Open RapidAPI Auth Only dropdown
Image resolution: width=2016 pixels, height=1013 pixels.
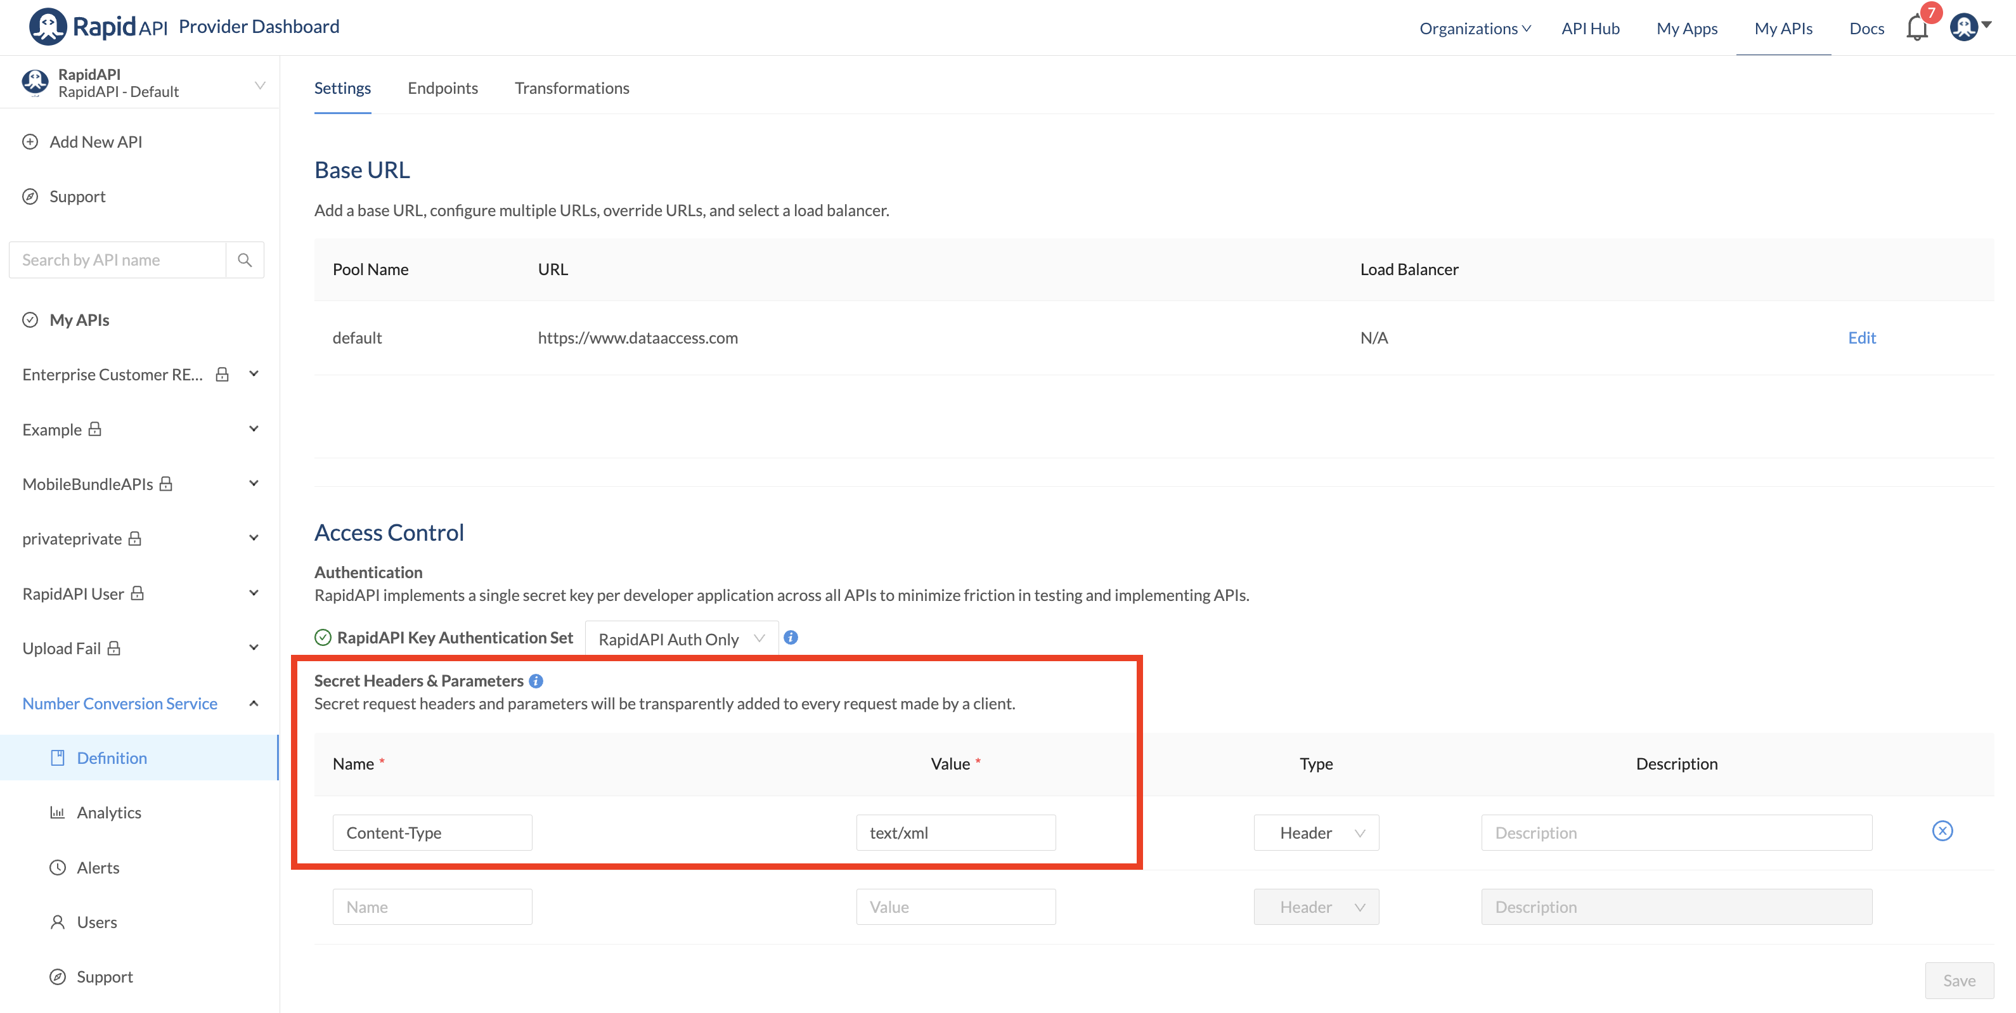(x=681, y=639)
